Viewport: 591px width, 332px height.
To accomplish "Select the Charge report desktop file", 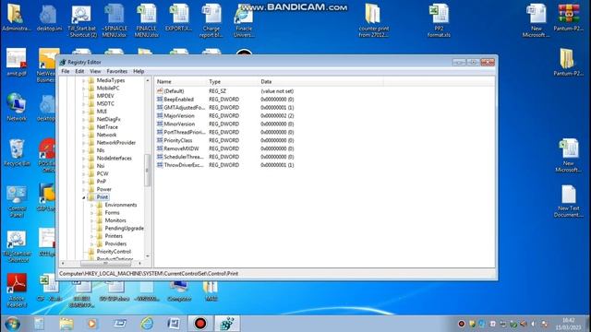I will 211,20.
